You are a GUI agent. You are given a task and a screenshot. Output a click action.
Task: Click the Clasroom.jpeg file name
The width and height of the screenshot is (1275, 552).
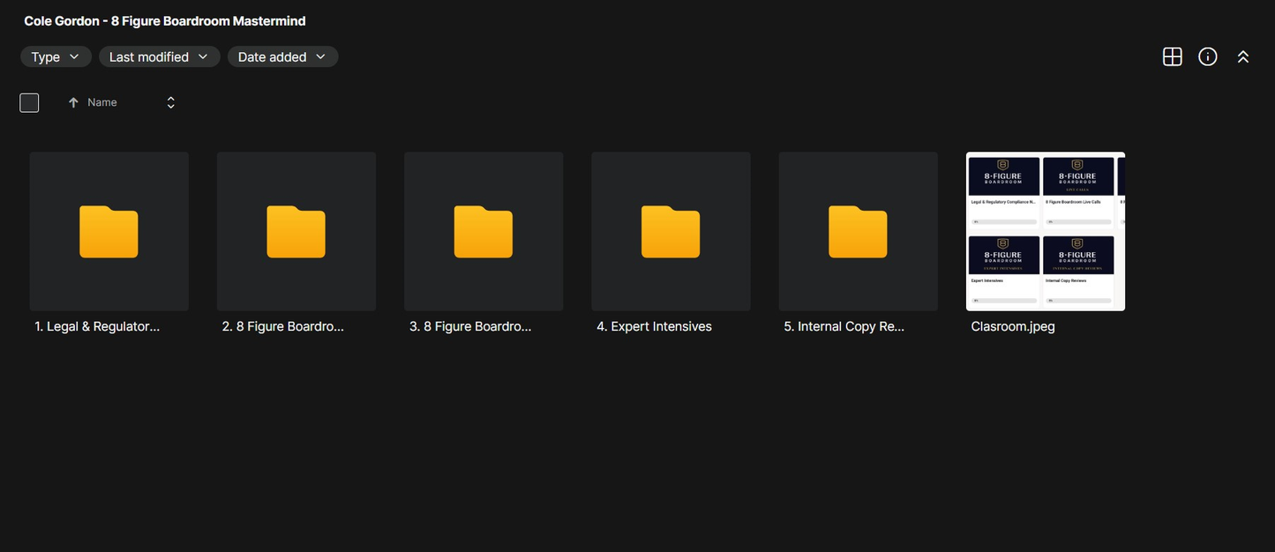(1012, 326)
